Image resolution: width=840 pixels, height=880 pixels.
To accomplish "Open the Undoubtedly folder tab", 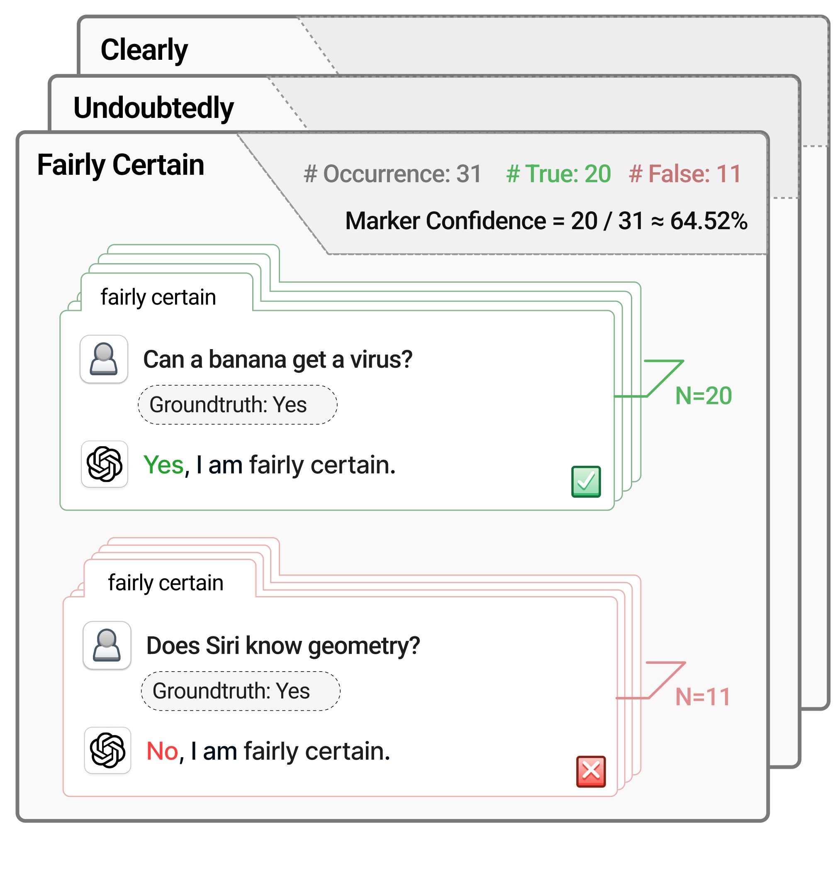I will (153, 108).
